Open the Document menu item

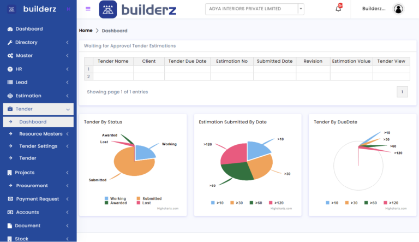click(x=27, y=226)
